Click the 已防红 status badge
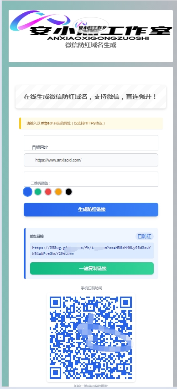Screen dimensions: 177x389 click(x=144, y=237)
